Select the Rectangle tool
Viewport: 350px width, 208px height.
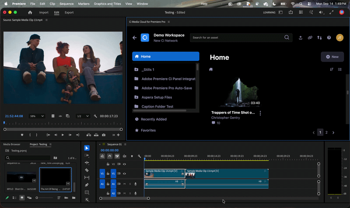coord(87,192)
